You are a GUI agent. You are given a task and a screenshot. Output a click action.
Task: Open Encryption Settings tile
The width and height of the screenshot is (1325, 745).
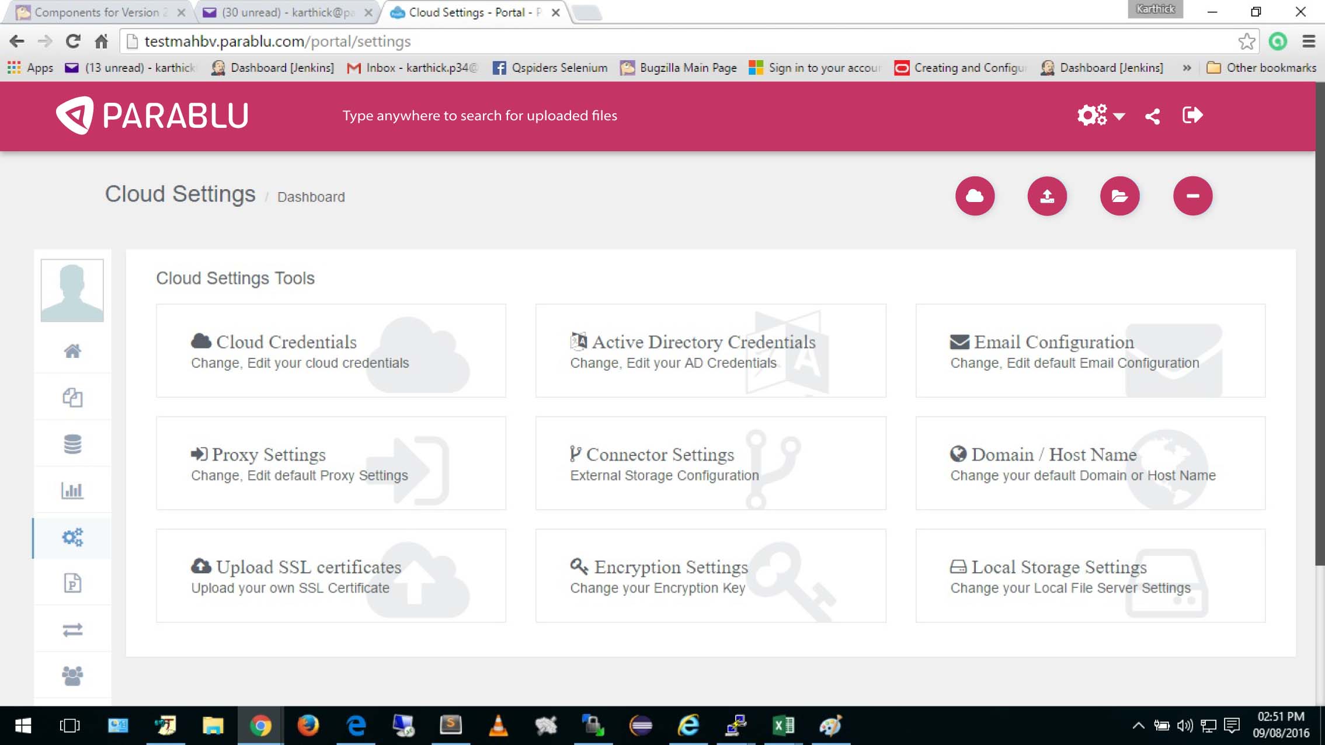tap(710, 576)
